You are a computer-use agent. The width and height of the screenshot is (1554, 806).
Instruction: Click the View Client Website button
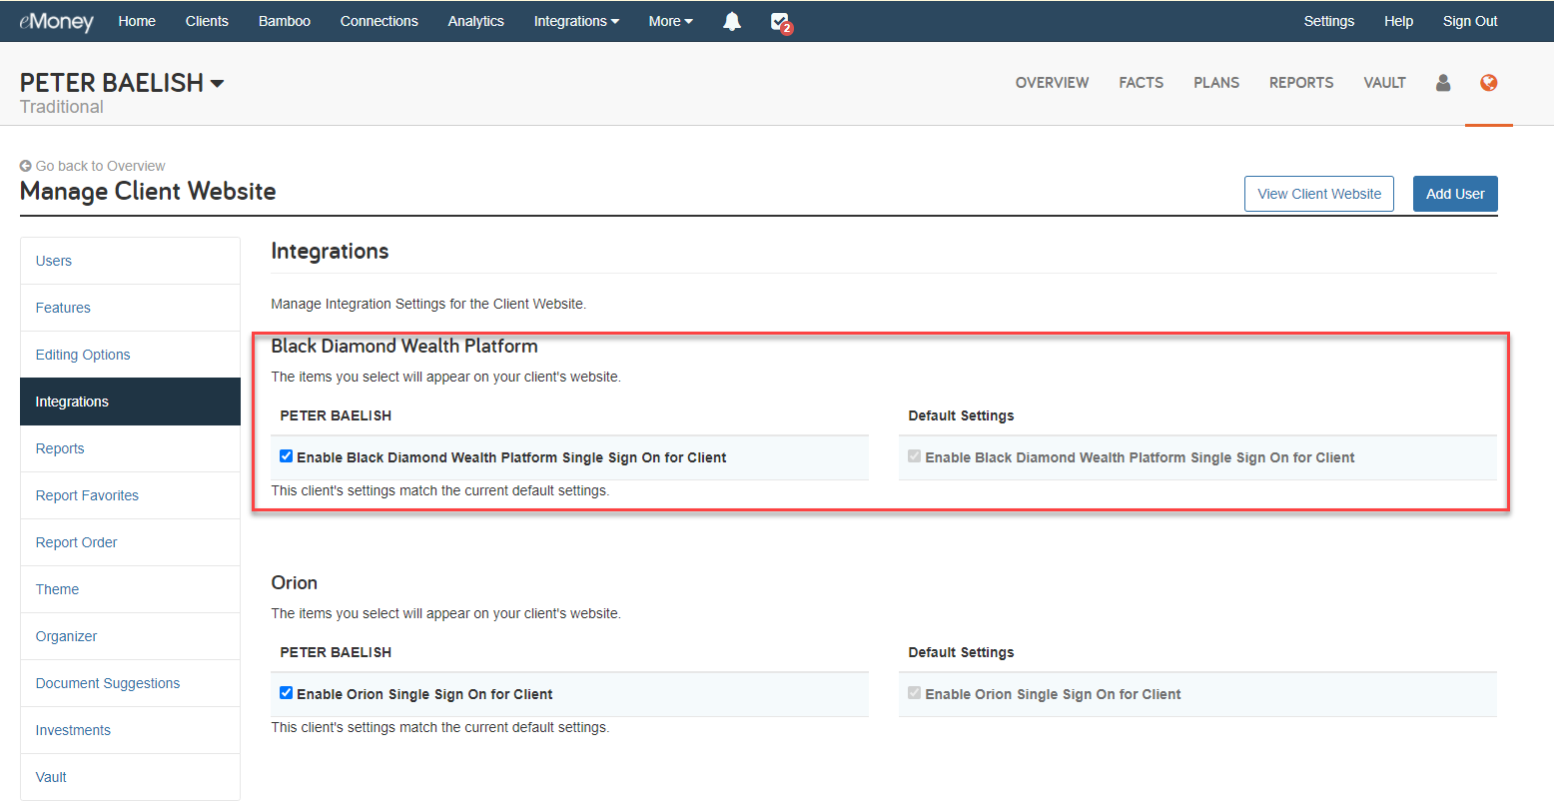[1319, 194]
